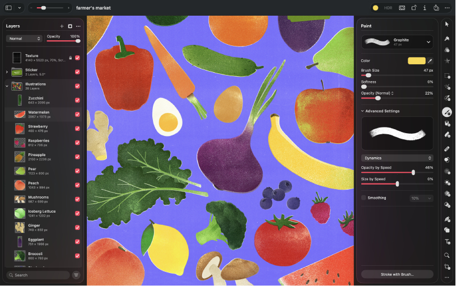Click the layer Opacity slider

click(63, 41)
